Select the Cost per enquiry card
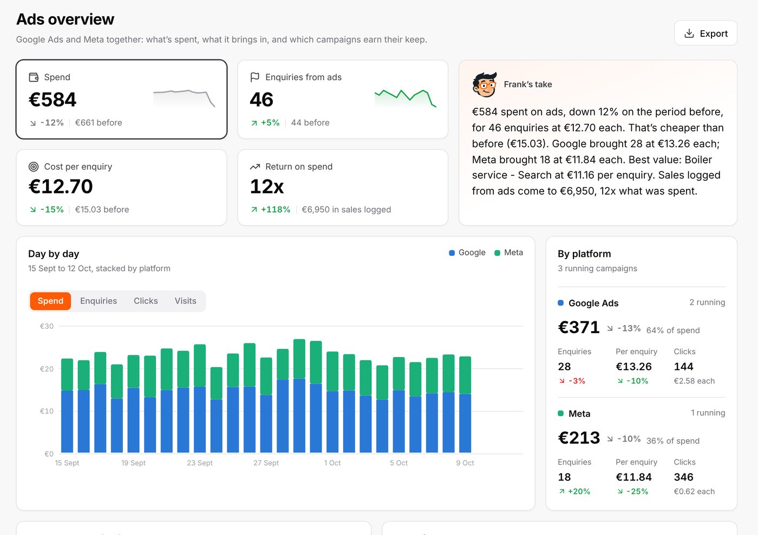Image resolution: width=758 pixels, height=535 pixels. pyautogui.click(x=121, y=187)
